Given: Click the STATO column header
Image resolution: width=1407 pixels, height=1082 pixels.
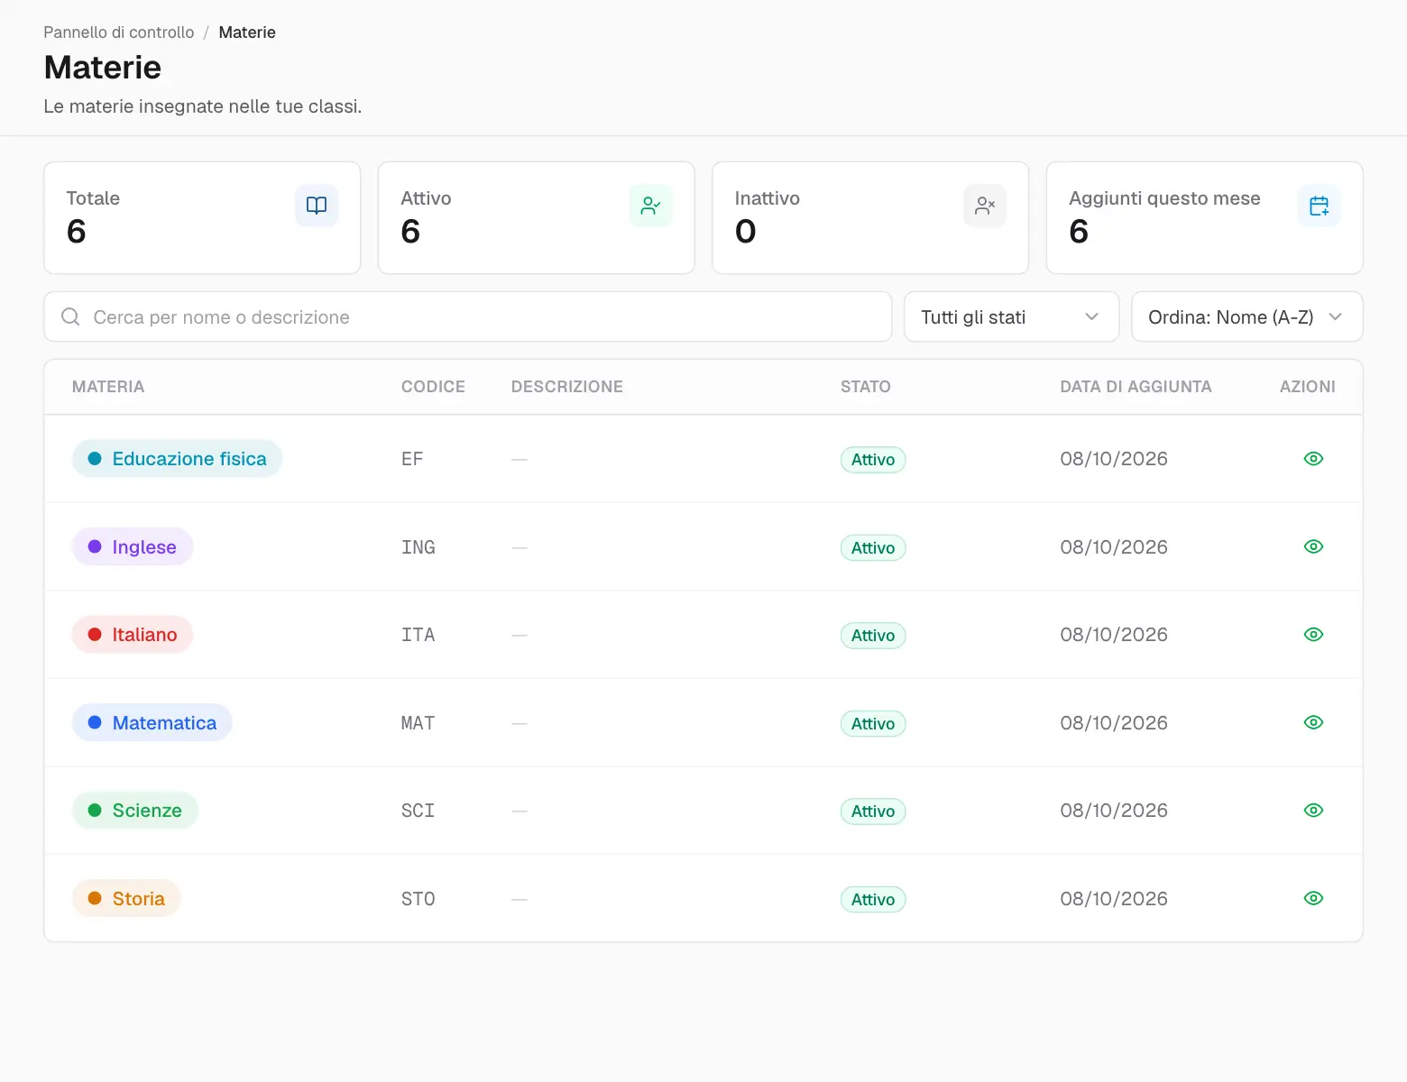Looking at the screenshot, I should [866, 387].
